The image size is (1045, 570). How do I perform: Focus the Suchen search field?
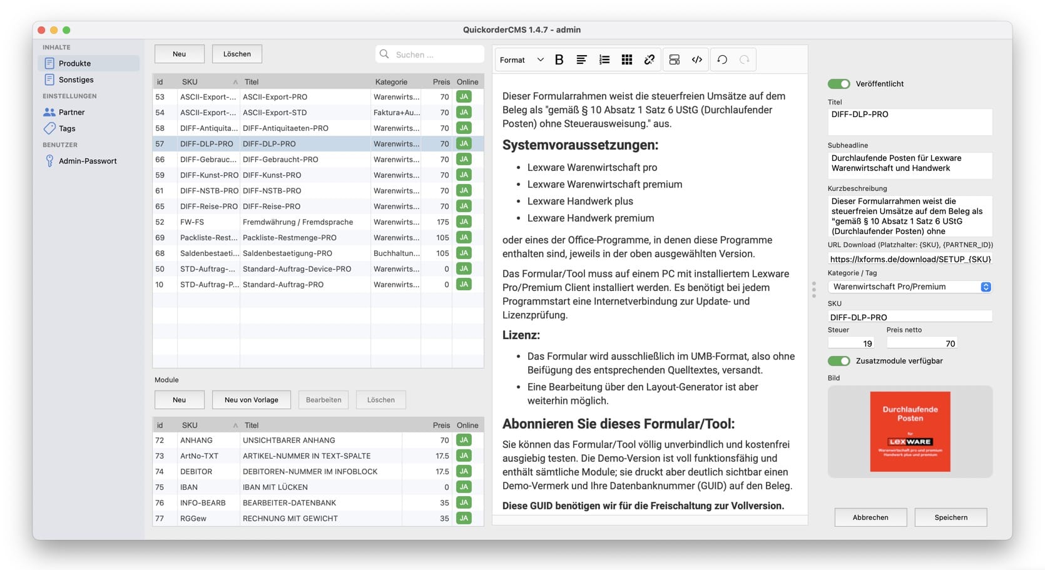(x=430, y=54)
